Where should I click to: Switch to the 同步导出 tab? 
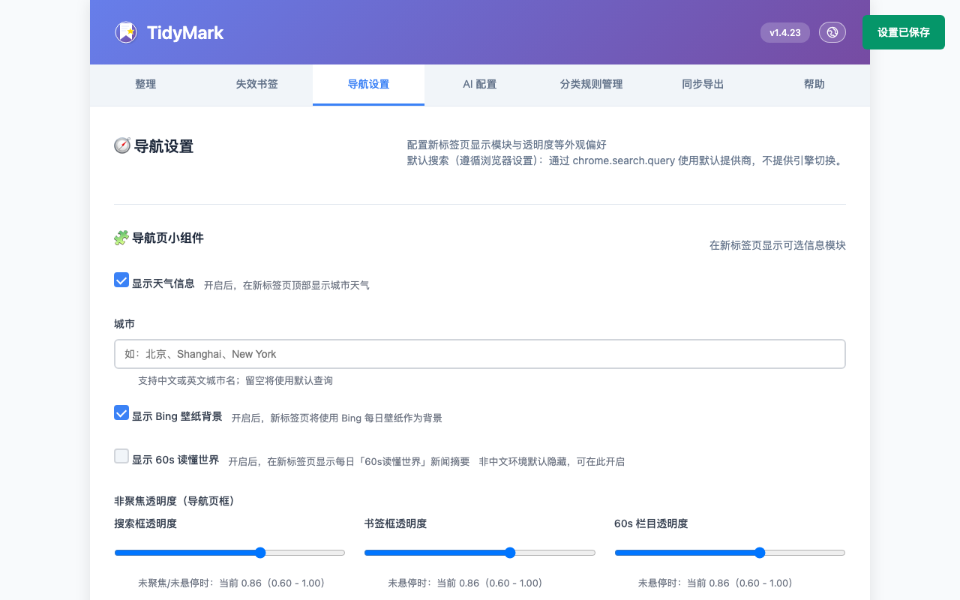(703, 85)
